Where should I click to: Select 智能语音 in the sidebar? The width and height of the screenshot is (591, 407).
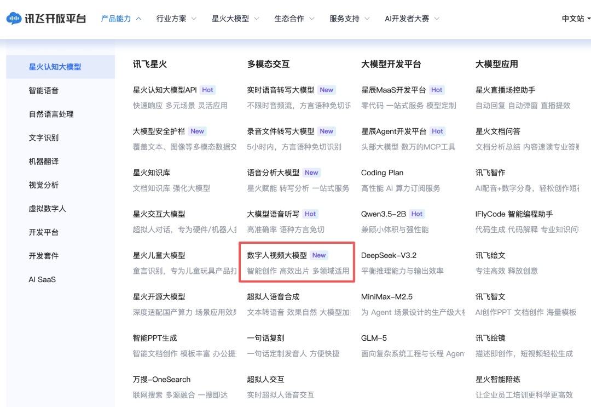coord(44,90)
